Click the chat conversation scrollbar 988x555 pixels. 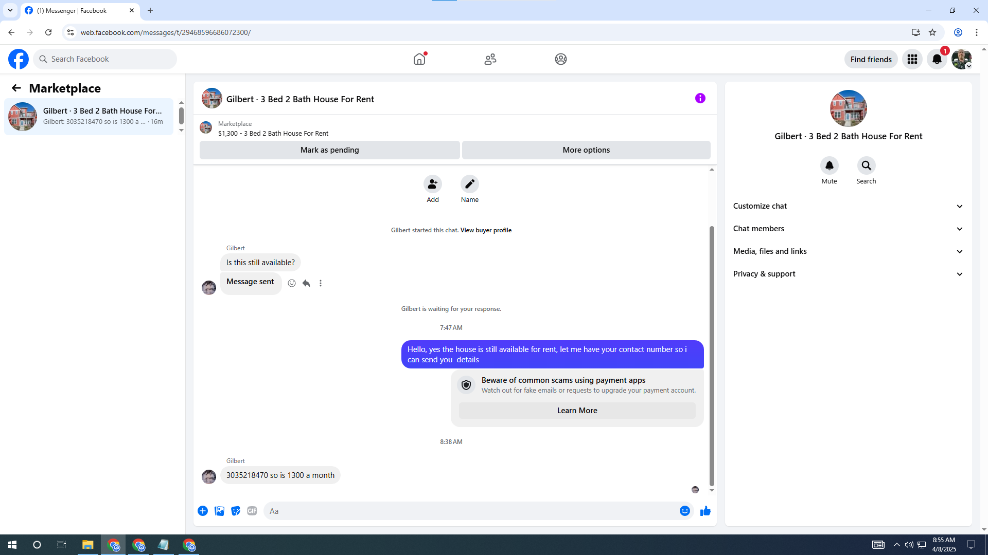click(x=712, y=355)
